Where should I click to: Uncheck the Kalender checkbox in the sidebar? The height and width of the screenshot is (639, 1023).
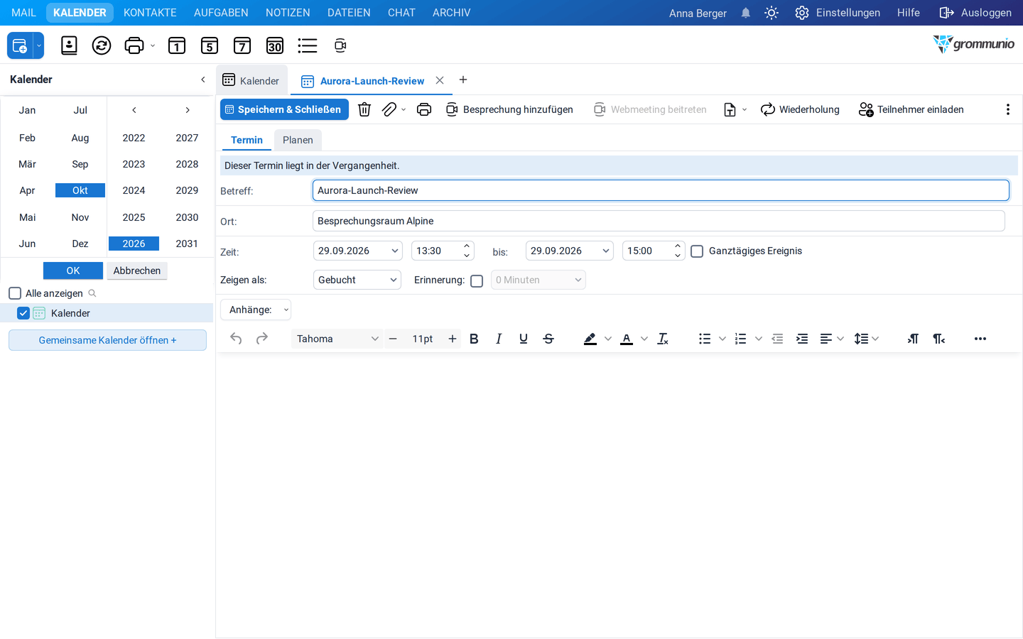[23, 313]
